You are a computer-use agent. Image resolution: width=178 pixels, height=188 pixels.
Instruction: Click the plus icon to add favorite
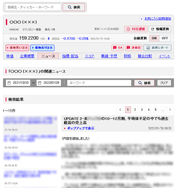tap(142, 19)
